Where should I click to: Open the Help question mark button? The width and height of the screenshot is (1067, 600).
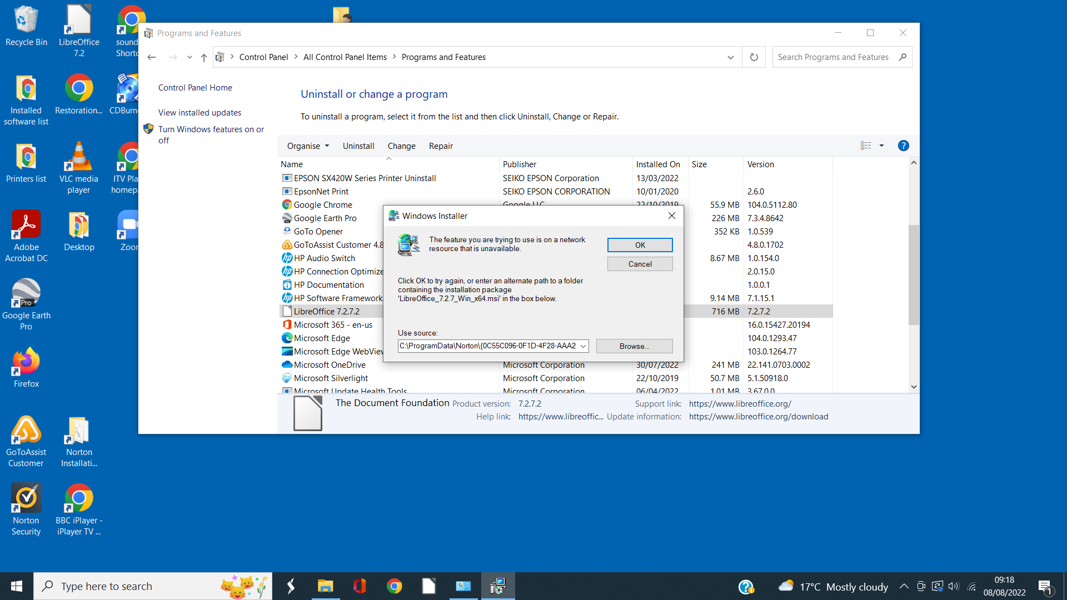904,146
